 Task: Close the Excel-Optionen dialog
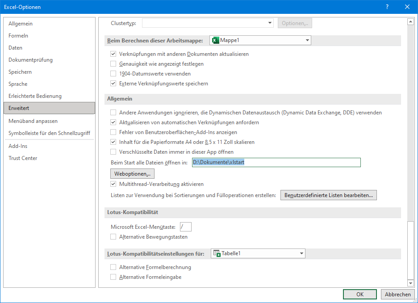[407, 7]
